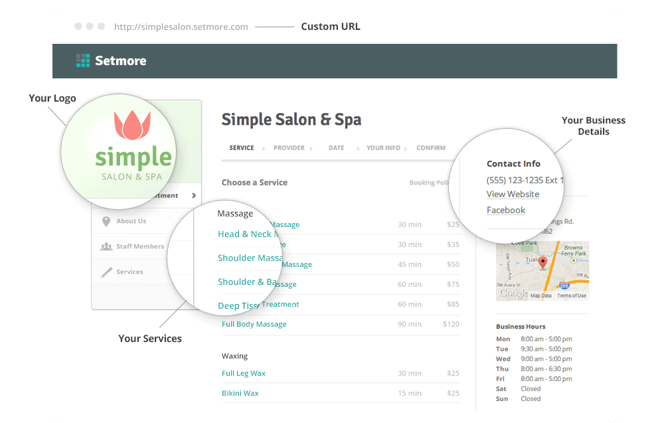Click the Google map thumbnail

[542, 271]
